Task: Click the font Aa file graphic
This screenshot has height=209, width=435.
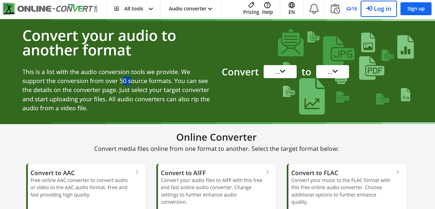Action: [x=405, y=95]
